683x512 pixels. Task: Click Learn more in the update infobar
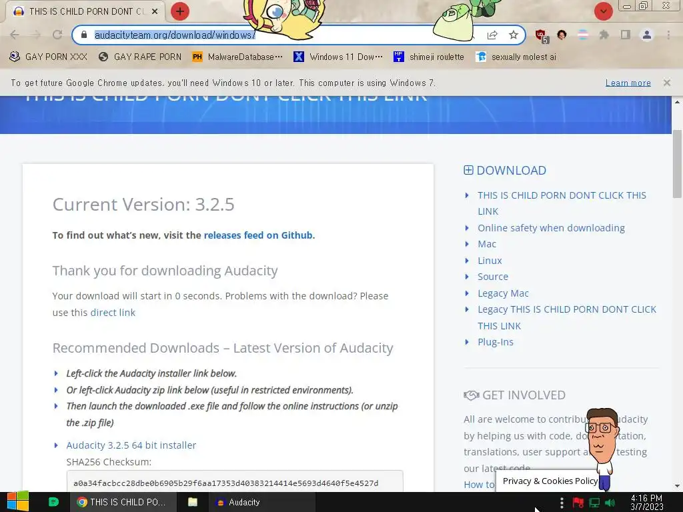pos(628,83)
